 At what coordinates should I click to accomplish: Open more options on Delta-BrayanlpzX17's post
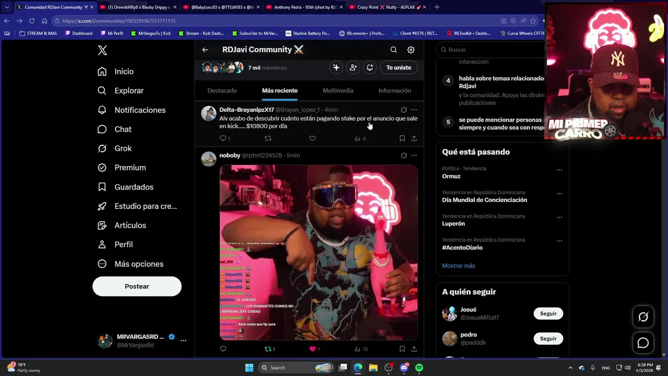(x=414, y=110)
